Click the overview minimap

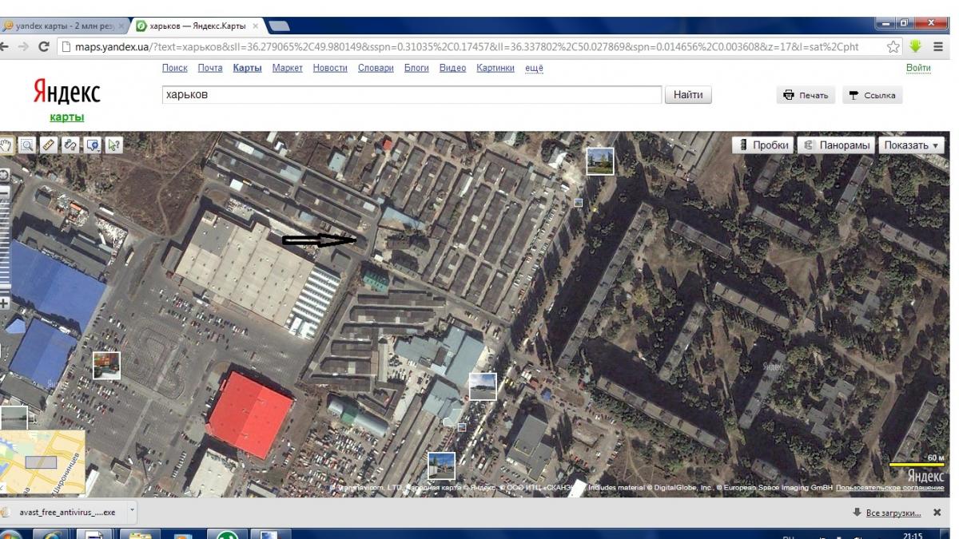tap(42, 463)
